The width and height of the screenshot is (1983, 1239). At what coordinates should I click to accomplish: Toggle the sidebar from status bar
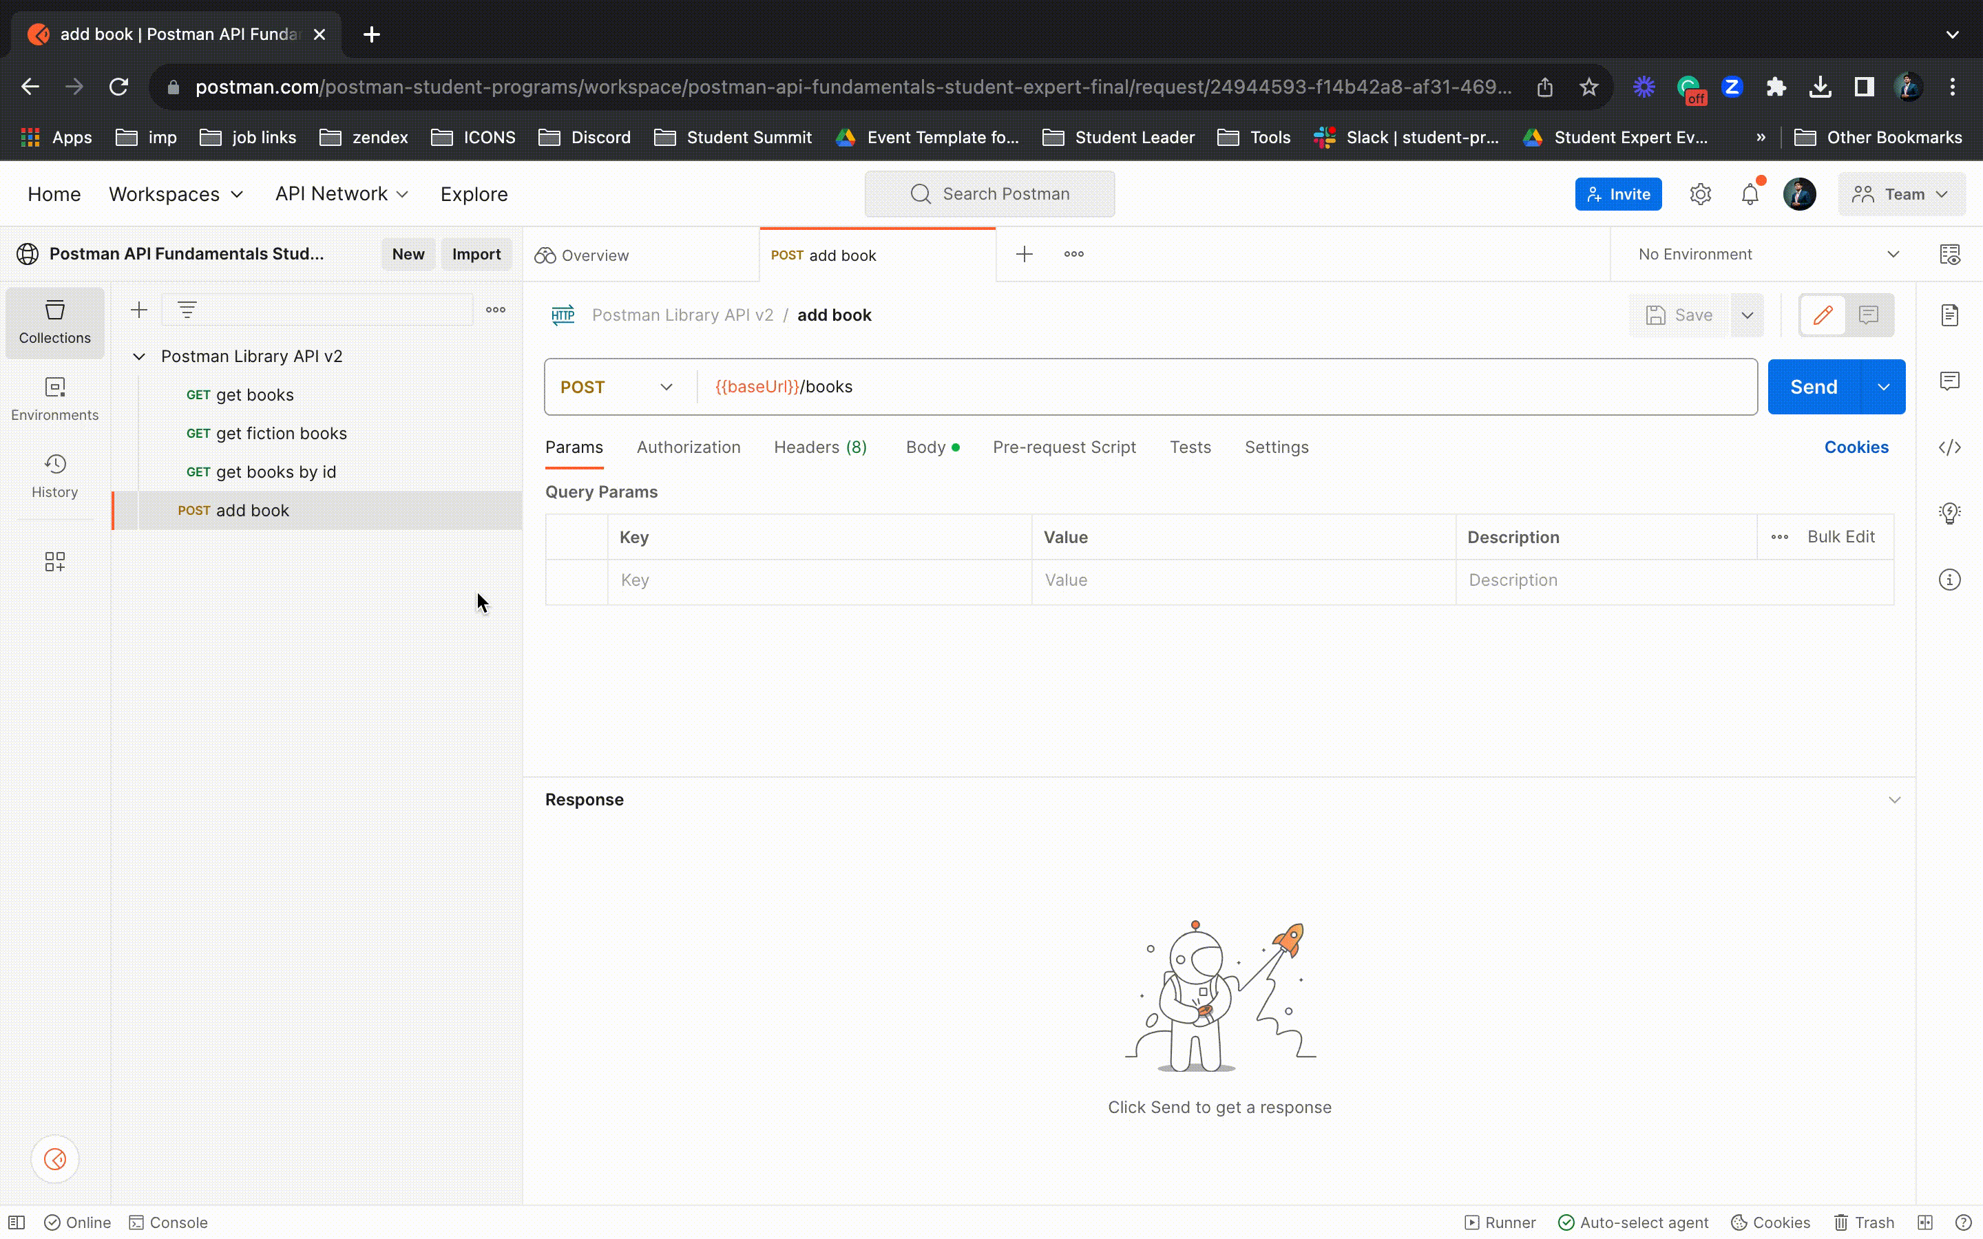click(17, 1222)
